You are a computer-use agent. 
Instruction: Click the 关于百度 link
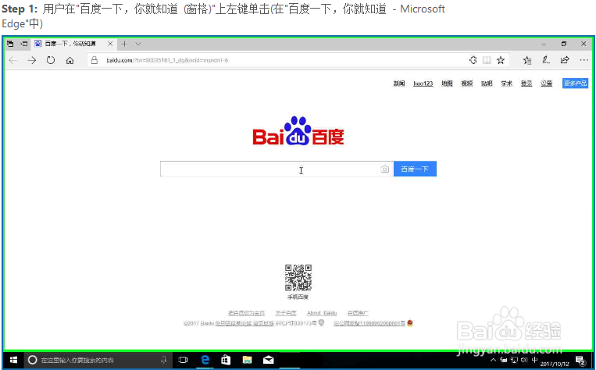(286, 313)
